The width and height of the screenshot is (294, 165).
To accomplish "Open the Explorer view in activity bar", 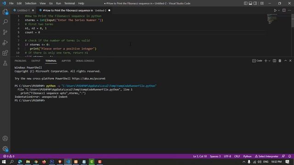I will 5,12.
